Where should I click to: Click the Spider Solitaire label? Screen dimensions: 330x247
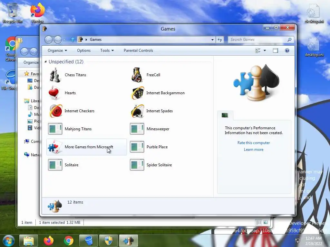tap(159, 165)
